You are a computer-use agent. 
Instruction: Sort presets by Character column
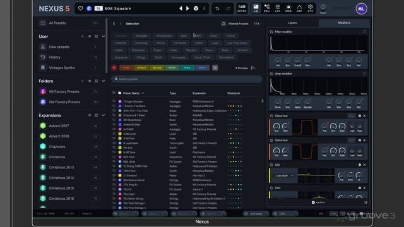(234, 93)
